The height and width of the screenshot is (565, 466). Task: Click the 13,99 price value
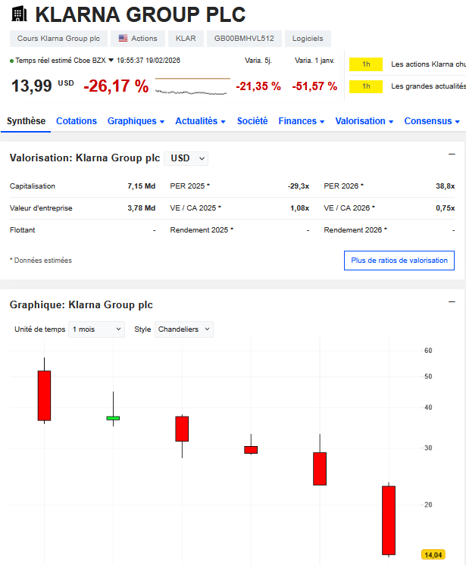[32, 86]
